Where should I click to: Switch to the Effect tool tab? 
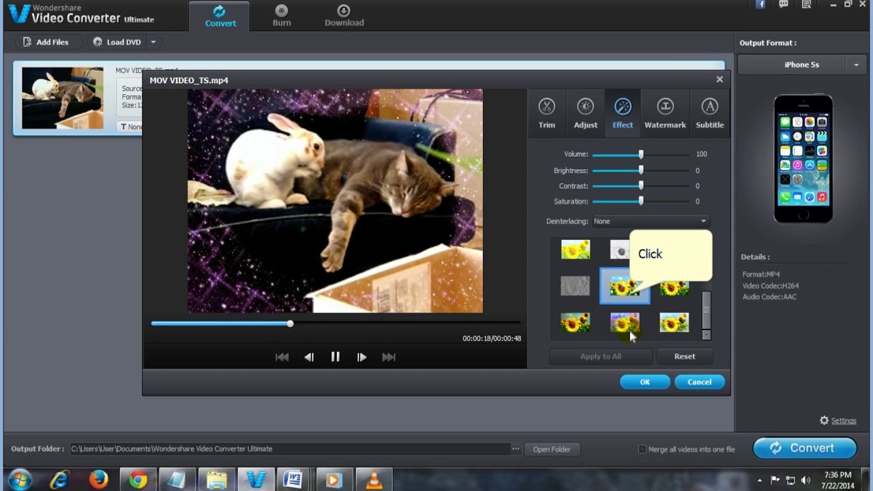click(x=623, y=113)
